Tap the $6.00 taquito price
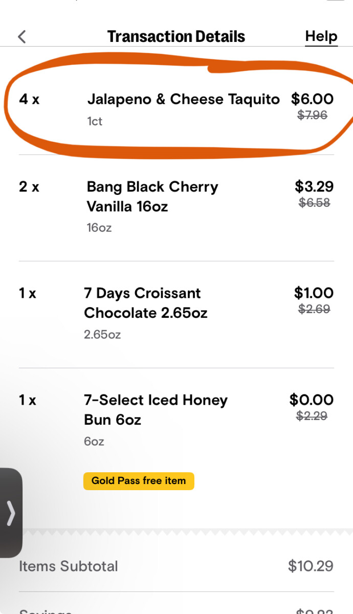The width and height of the screenshot is (353, 614). [x=312, y=99]
